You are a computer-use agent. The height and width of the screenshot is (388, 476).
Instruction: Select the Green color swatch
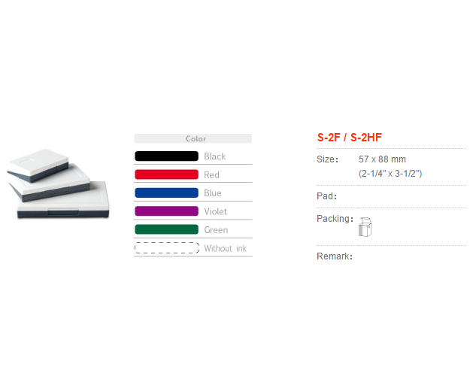coord(166,229)
